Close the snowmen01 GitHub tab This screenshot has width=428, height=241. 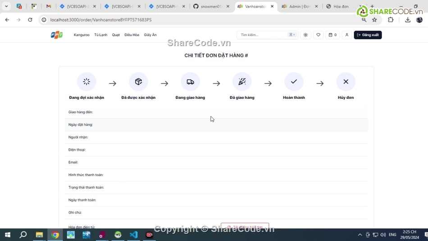(228, 6)
